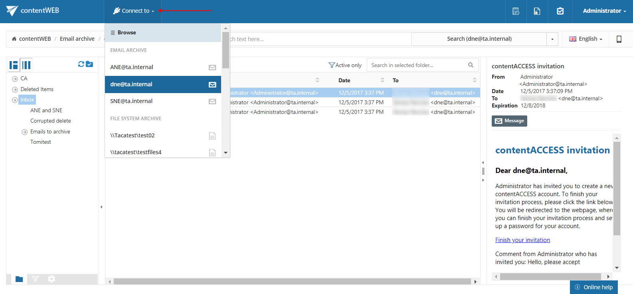Click the dropdown menu scrollbar down arrow

coord(226,153)
